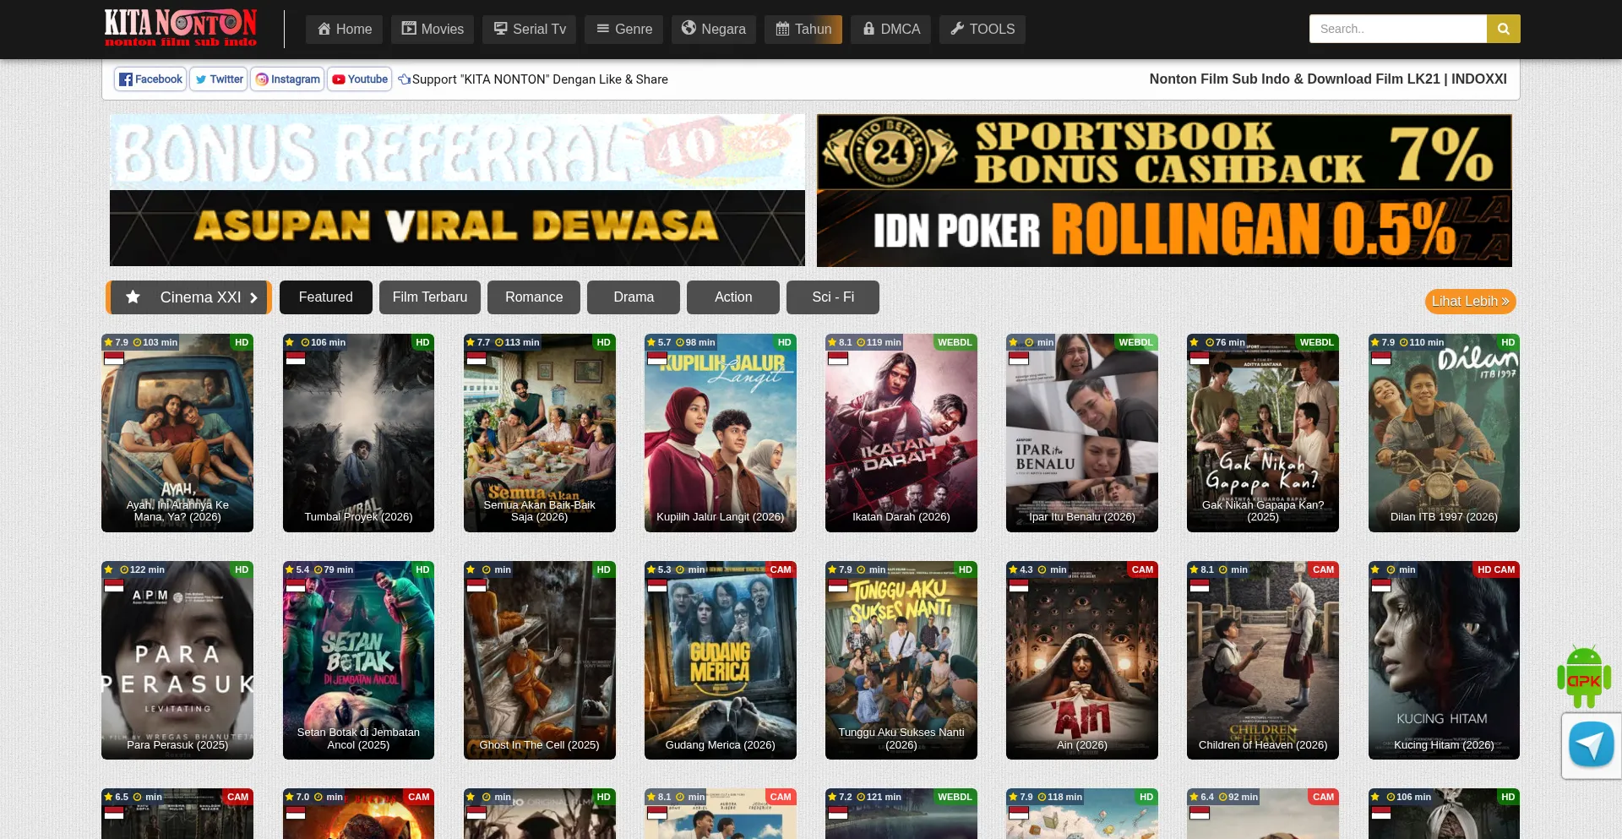The width and height of the screenshot is (1622, 839).
Task: Select the Featured tab
Action: (x=326, y=297)
